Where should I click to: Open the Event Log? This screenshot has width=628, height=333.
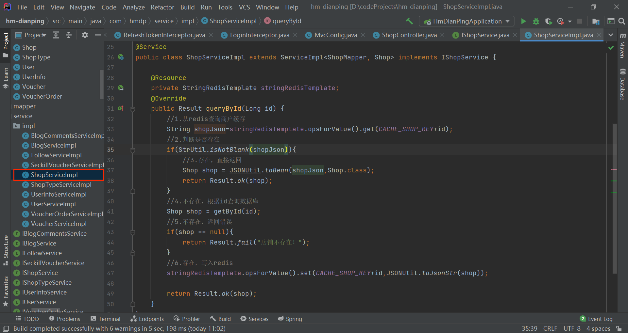point(596,319)
